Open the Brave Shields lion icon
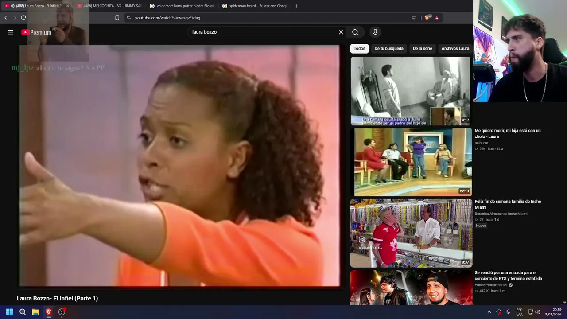567x319 pixels. 427,18
